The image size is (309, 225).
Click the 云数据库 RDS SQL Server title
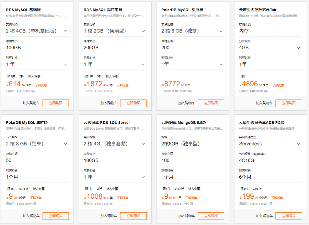pyautogui.click(x=107, y=123)
